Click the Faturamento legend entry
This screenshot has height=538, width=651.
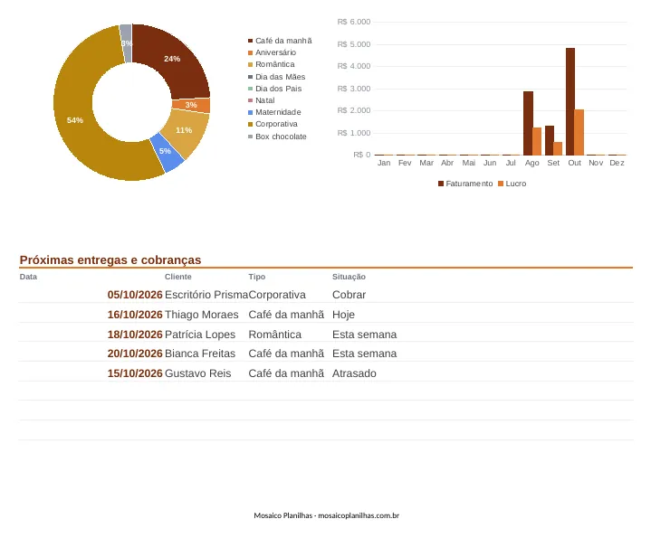point(465,184)
